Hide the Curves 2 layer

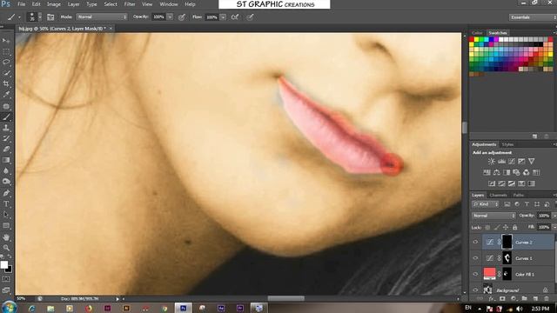(x=475, y=242)
